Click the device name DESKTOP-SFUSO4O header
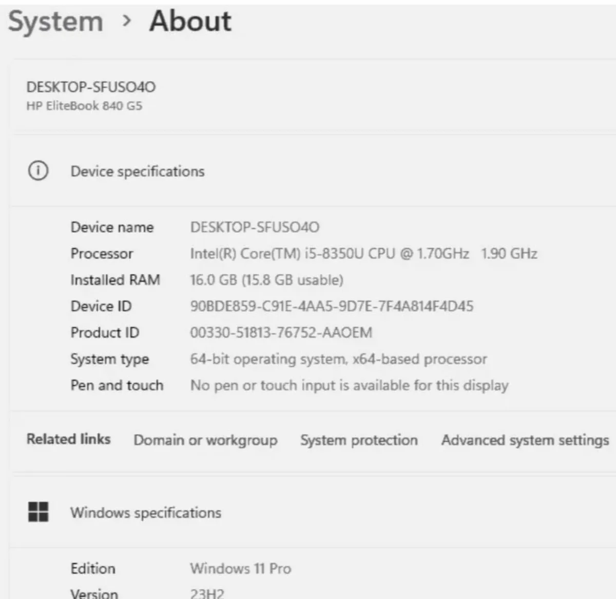This screenshot has width=616, height=599. tap(91, 87)
